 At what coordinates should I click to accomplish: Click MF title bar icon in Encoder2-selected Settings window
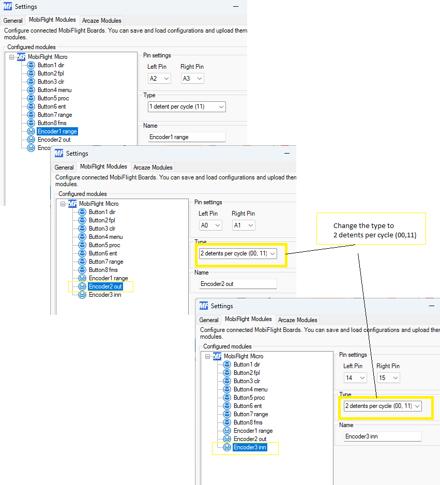[x=59, y=154]
